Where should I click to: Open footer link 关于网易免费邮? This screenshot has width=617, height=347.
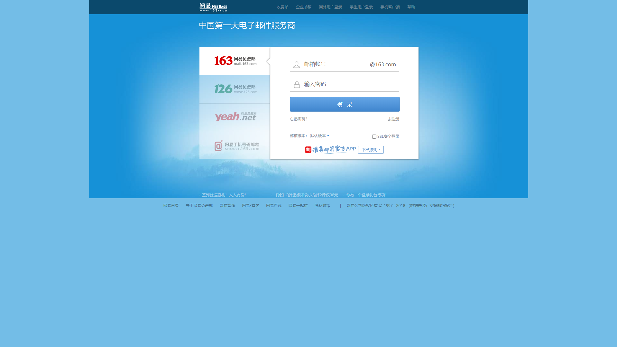coord(199,206)
